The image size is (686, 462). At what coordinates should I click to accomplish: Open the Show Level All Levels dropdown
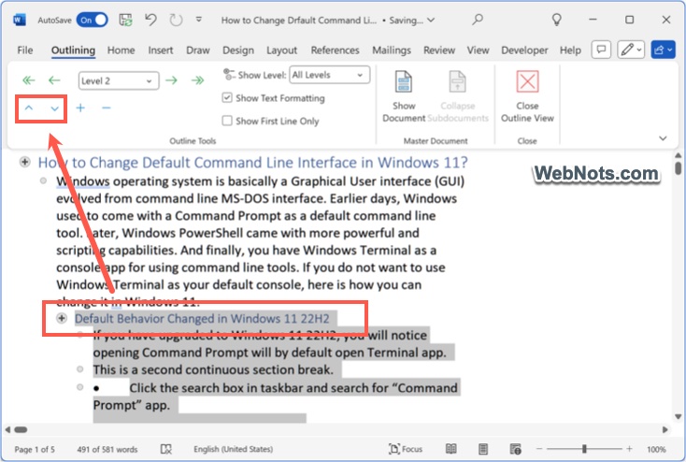[x=329, y=75]
